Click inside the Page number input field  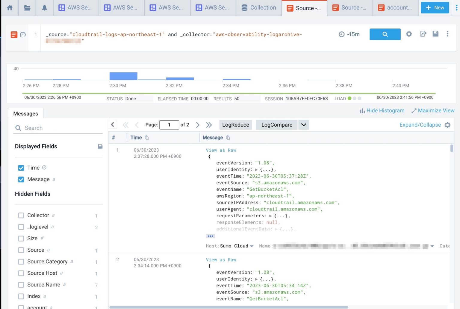point(169,125)
